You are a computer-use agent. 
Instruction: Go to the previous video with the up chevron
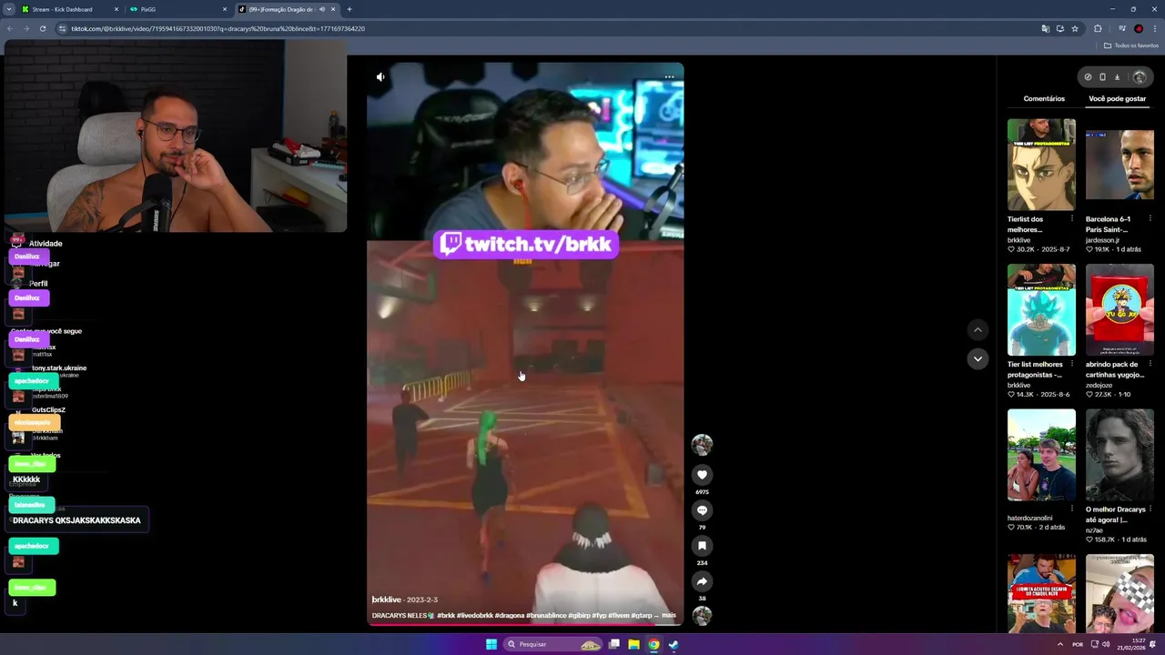(978, 329)
